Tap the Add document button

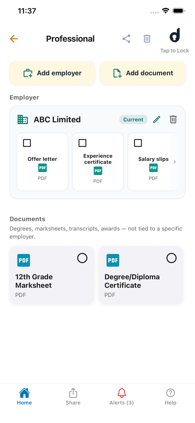(143, 73)
